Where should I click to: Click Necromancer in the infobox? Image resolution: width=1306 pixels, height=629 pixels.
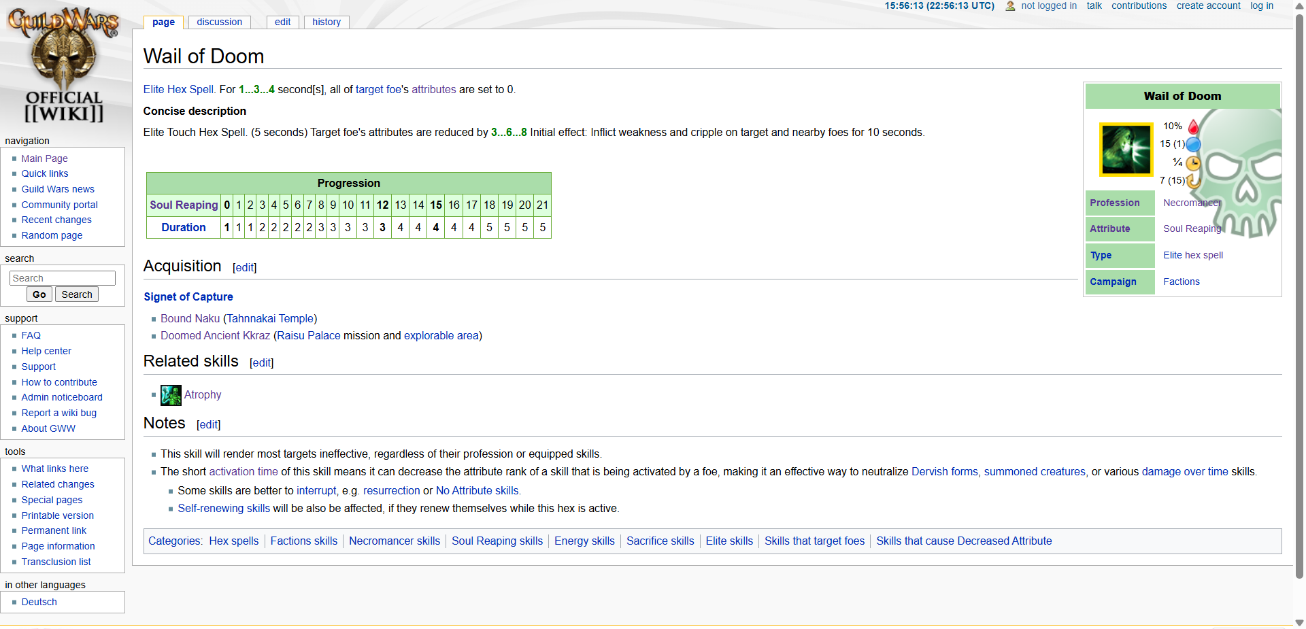click(x=1192, y=203)
